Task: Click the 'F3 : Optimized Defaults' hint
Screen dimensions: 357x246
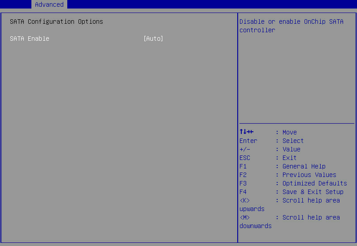Action: [293, 183]
